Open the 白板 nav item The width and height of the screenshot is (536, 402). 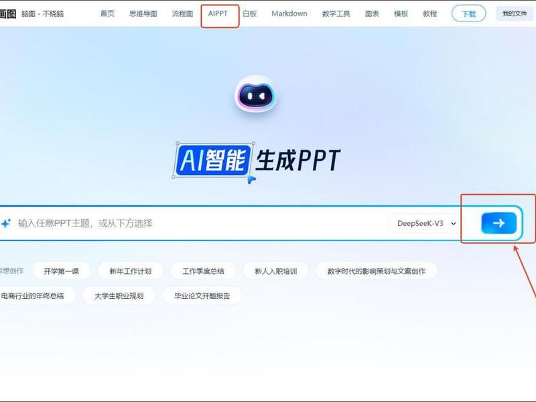(x=249, y=13)
